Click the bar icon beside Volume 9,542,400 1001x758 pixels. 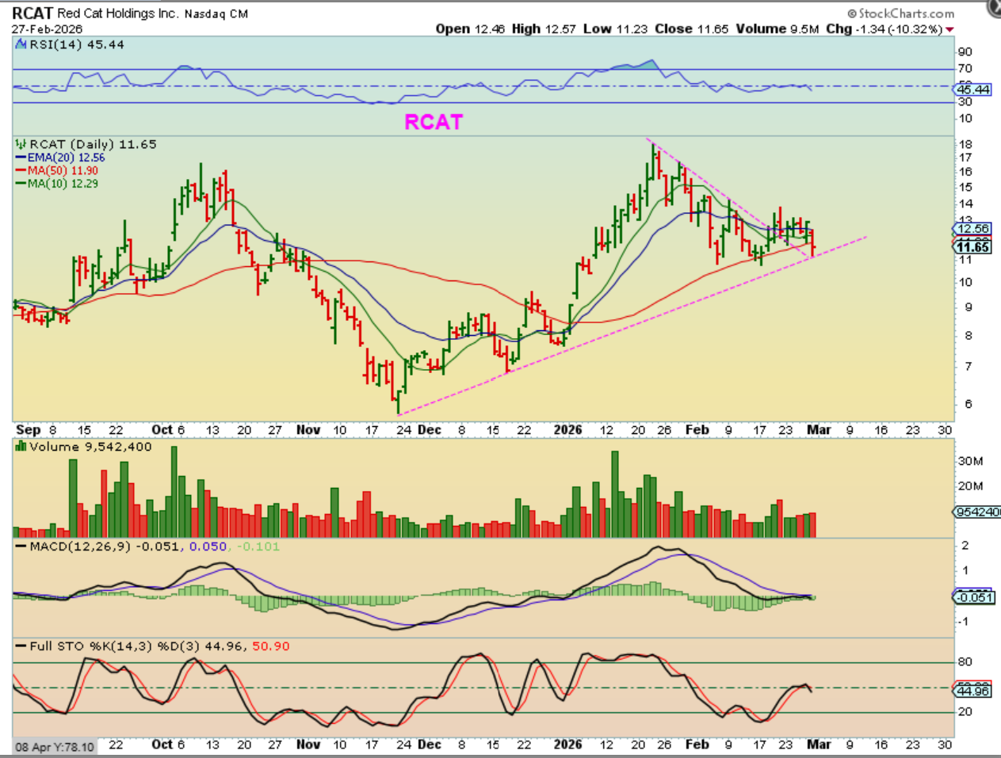(x=21, y=447)
